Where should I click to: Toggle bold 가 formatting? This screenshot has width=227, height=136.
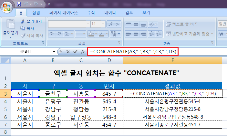coord(52,34)
